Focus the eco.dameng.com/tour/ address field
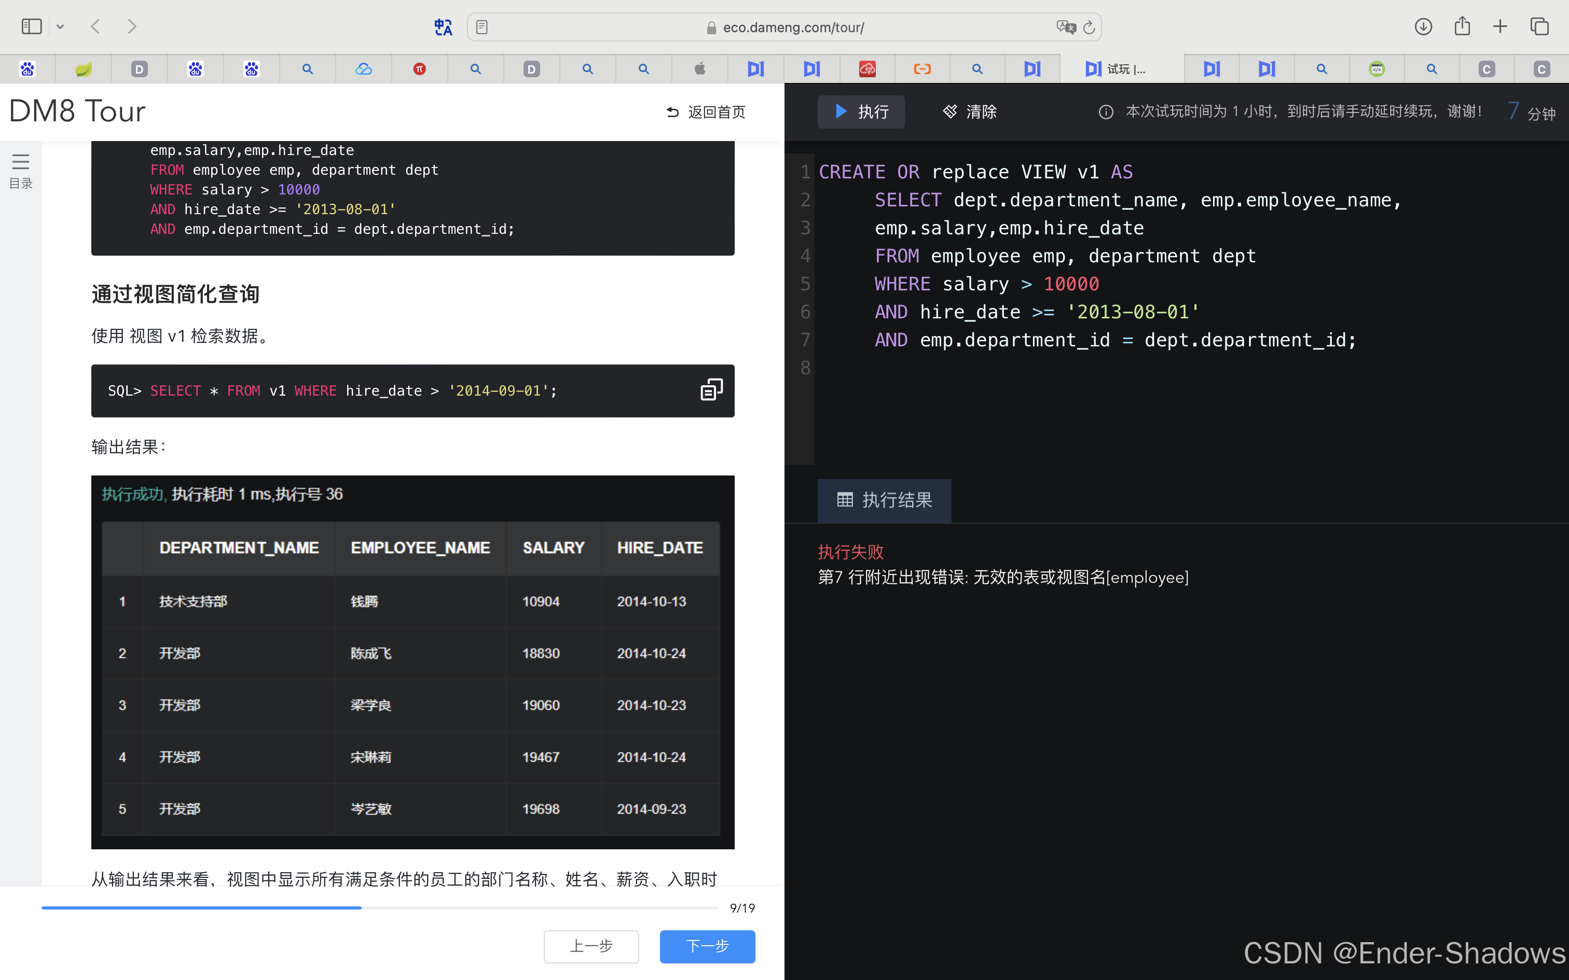 coord(784,27)
